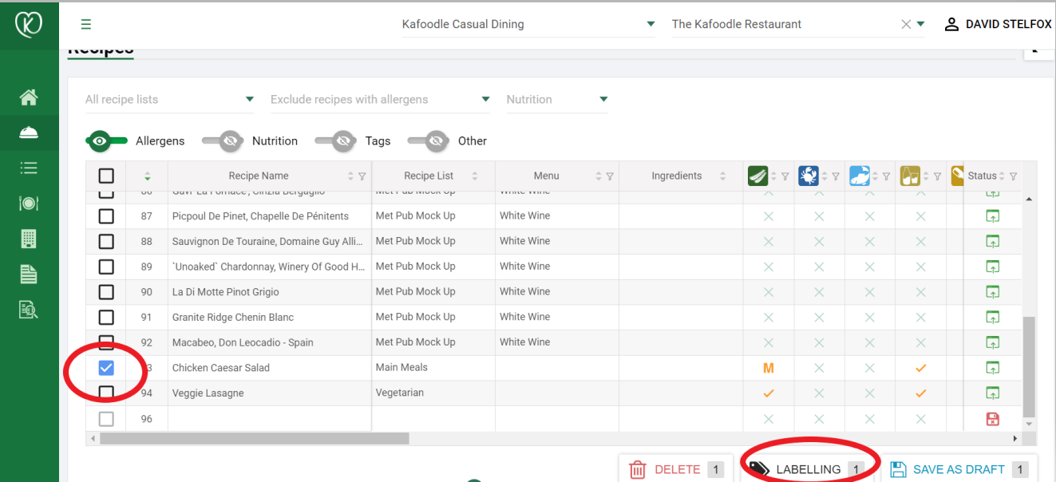Check the box for Sauvignon De Touraine
1056x482 pixels.
point(106,241)
